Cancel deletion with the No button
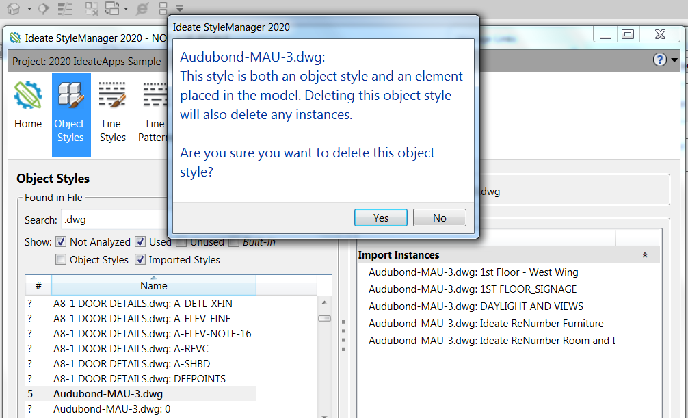Screen dimensions: 688x418 tap(439, 218)
